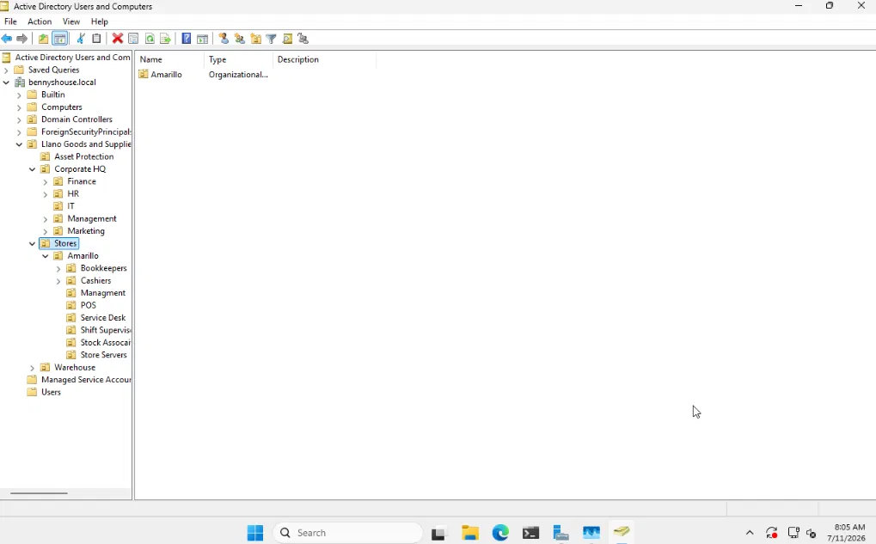876x544 pixels.
Task: Expand the Builtin container
Action: pos(19,95)
